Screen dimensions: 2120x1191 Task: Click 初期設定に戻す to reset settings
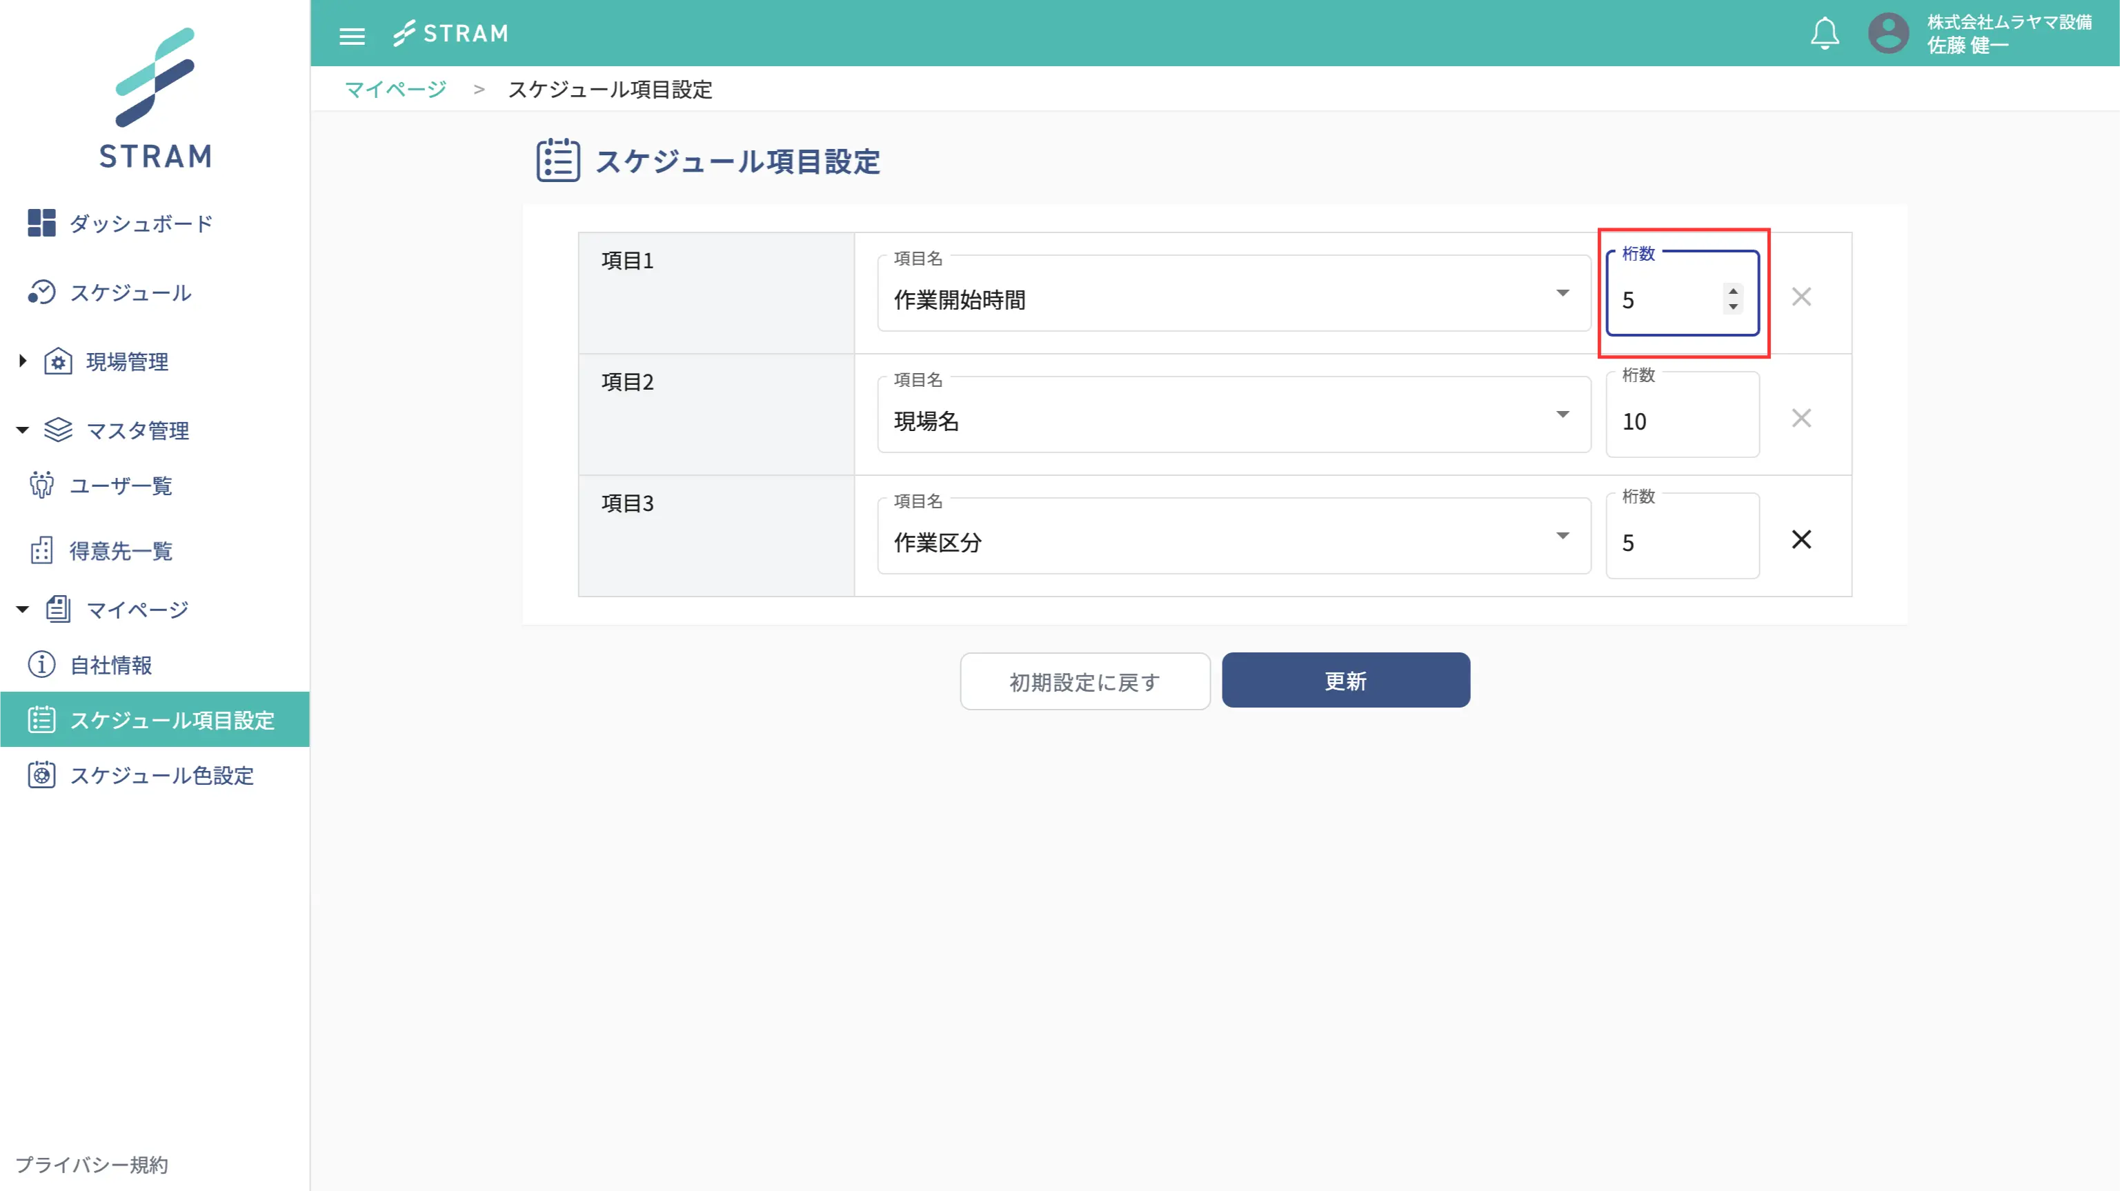coord(1084,681)
